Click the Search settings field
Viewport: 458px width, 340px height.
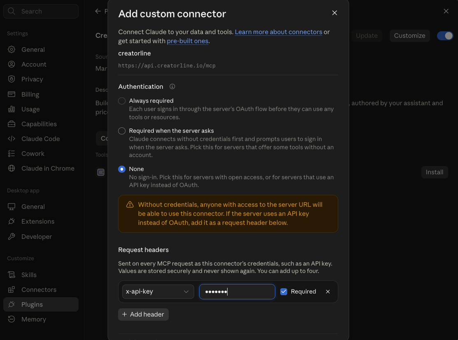(x=41, y=11)
